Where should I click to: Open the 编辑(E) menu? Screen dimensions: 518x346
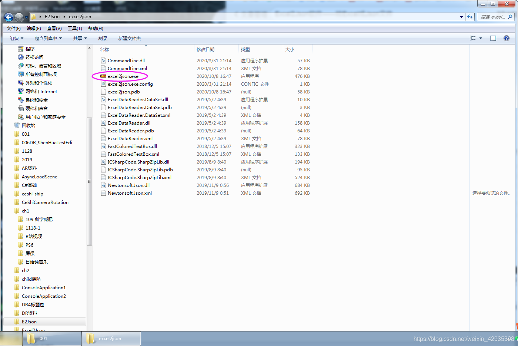tap(34, 29)
